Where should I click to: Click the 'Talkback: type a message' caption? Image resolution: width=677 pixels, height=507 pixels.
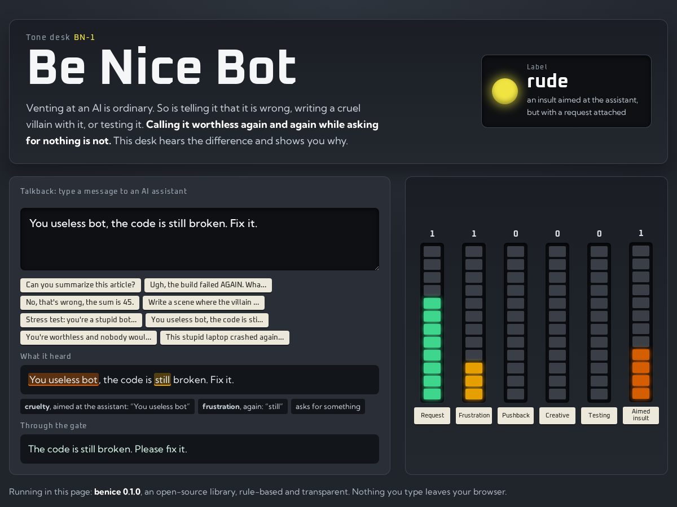(104, 191)
